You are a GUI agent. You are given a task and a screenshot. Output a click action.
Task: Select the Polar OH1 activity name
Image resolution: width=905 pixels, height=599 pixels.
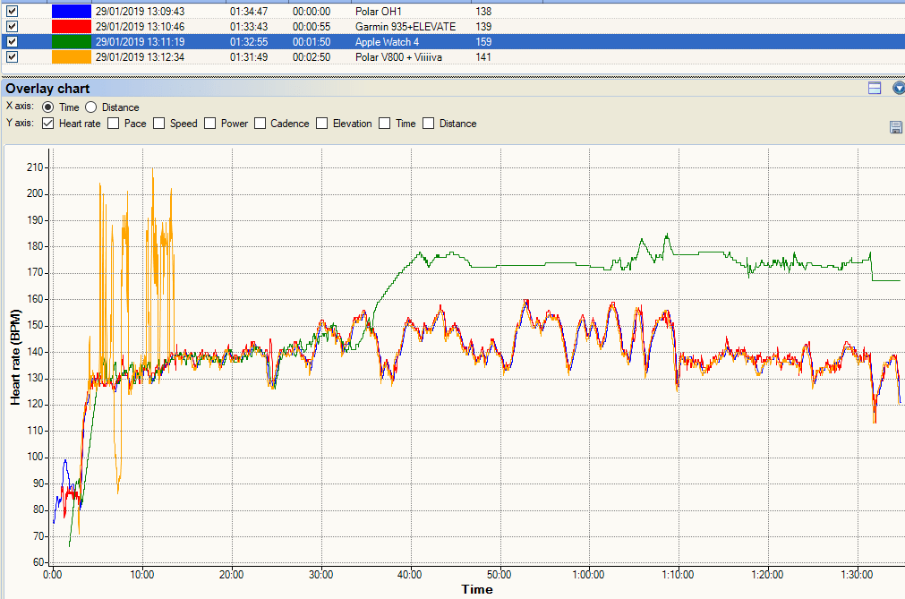[x=378, y=11]
